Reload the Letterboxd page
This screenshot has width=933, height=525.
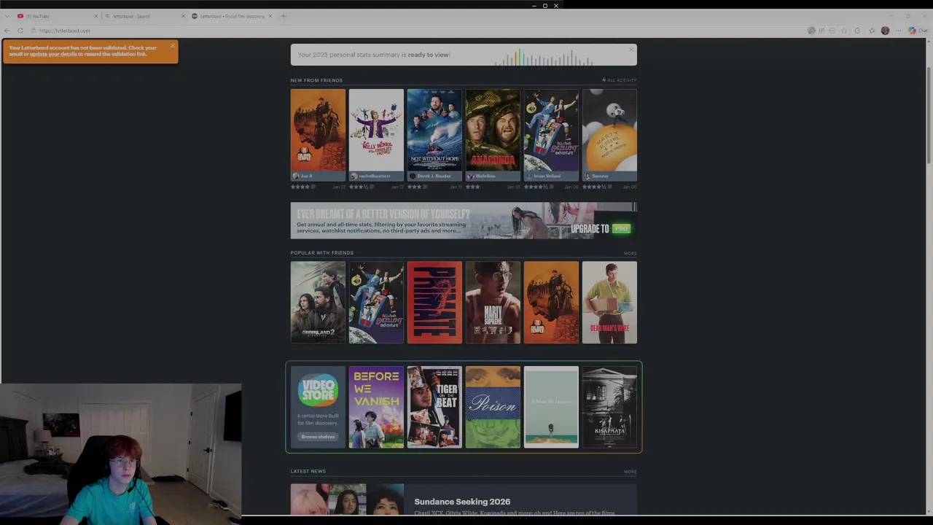[20, 31]
